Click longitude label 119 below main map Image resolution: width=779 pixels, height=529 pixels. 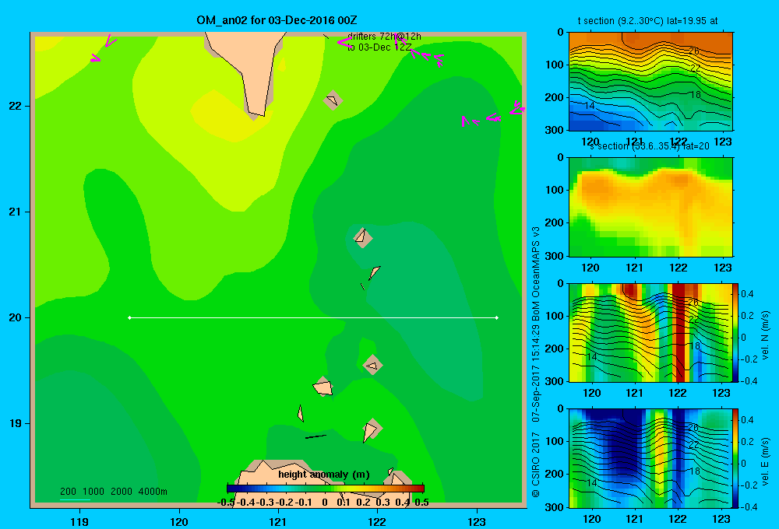click(79, 521)
